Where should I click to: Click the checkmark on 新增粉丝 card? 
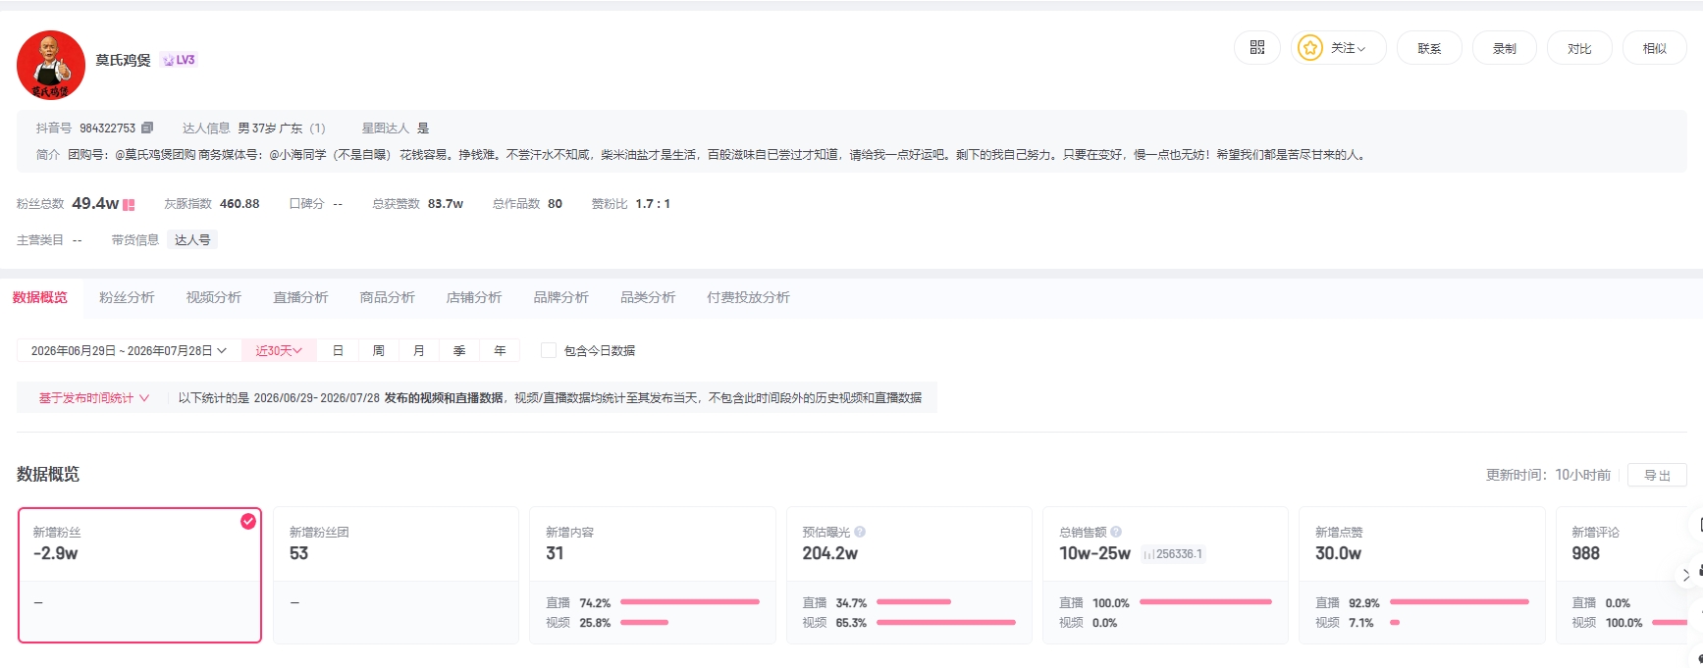(248, 521)
